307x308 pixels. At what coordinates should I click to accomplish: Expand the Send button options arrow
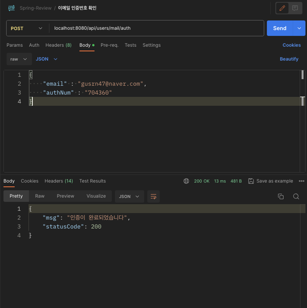pyautogui.click(x=299, y=28)
